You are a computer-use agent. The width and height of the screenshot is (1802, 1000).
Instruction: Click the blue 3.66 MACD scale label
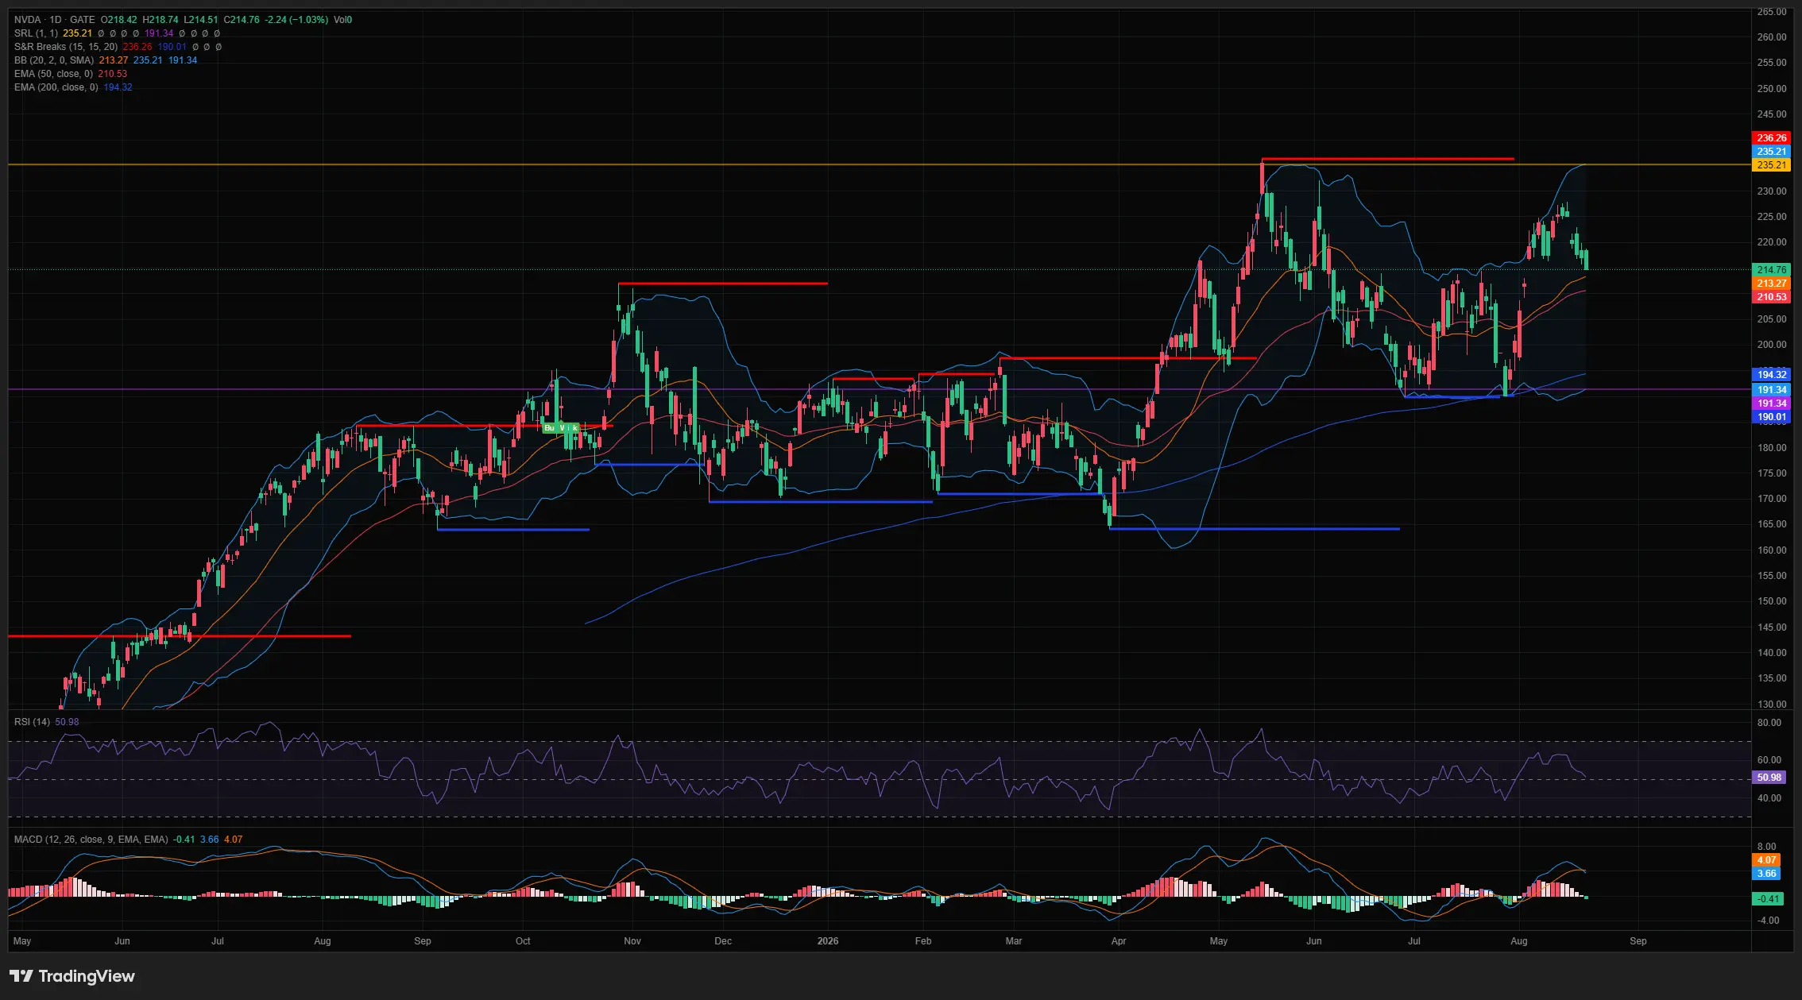click(x=1767, y=874)
